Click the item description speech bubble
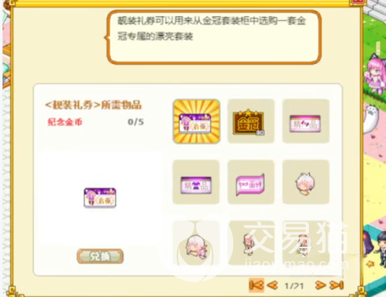The height and width of the screenshot is (297, 386). pyautogui.click(x=214, y=37)
